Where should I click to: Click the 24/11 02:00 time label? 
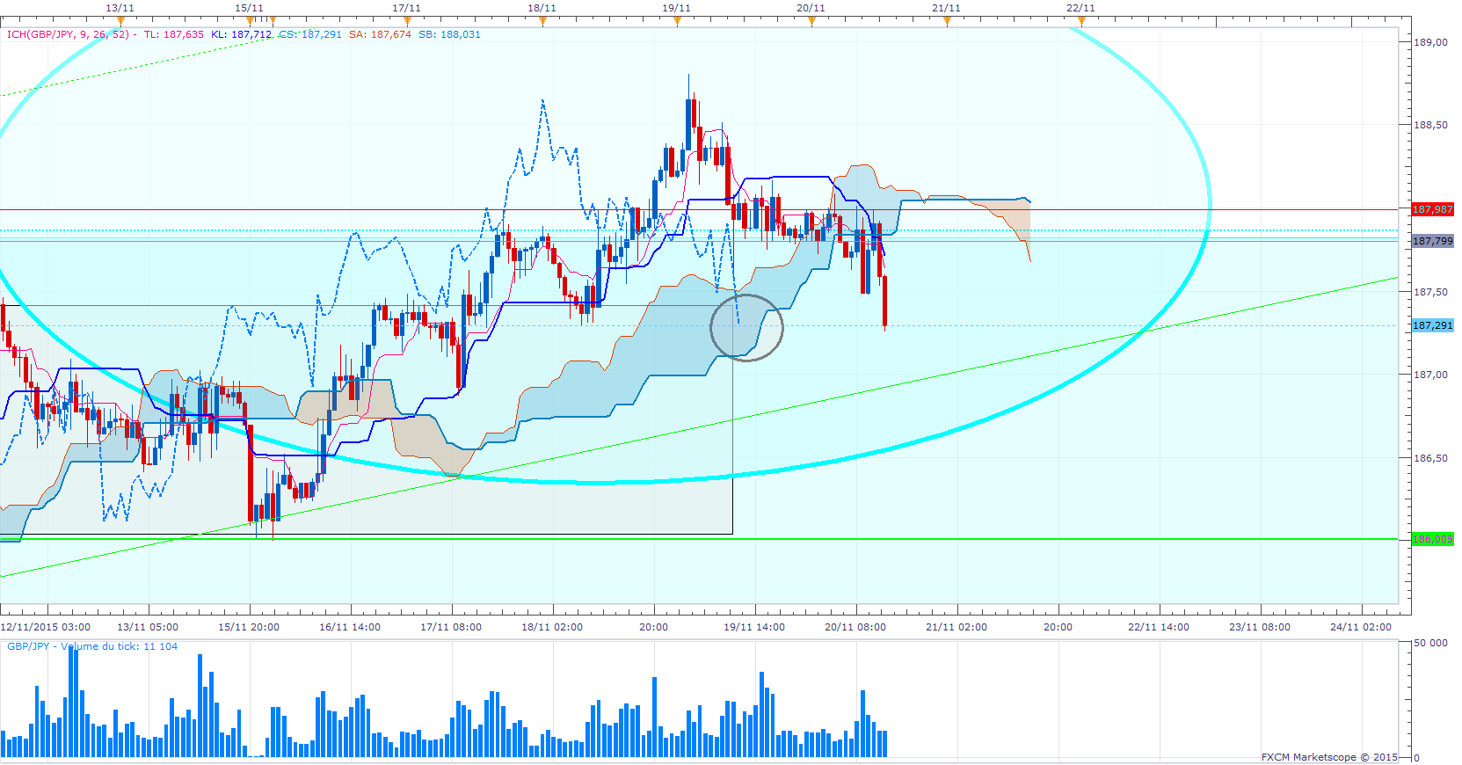point(1361,627)
